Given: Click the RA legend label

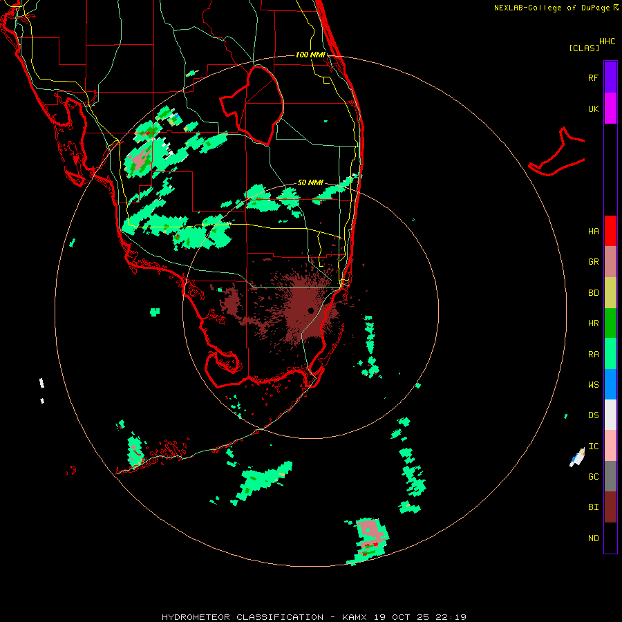Looking at the screenshot, I should [593, 355].
